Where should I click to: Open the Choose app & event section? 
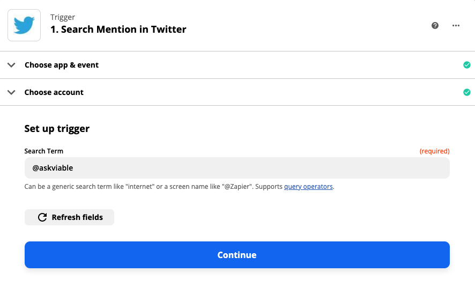pyautogui.click(x=237, y=65)
